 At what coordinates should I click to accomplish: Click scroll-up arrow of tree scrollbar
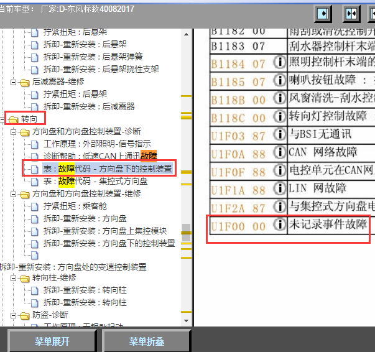[x=187, y=34]
